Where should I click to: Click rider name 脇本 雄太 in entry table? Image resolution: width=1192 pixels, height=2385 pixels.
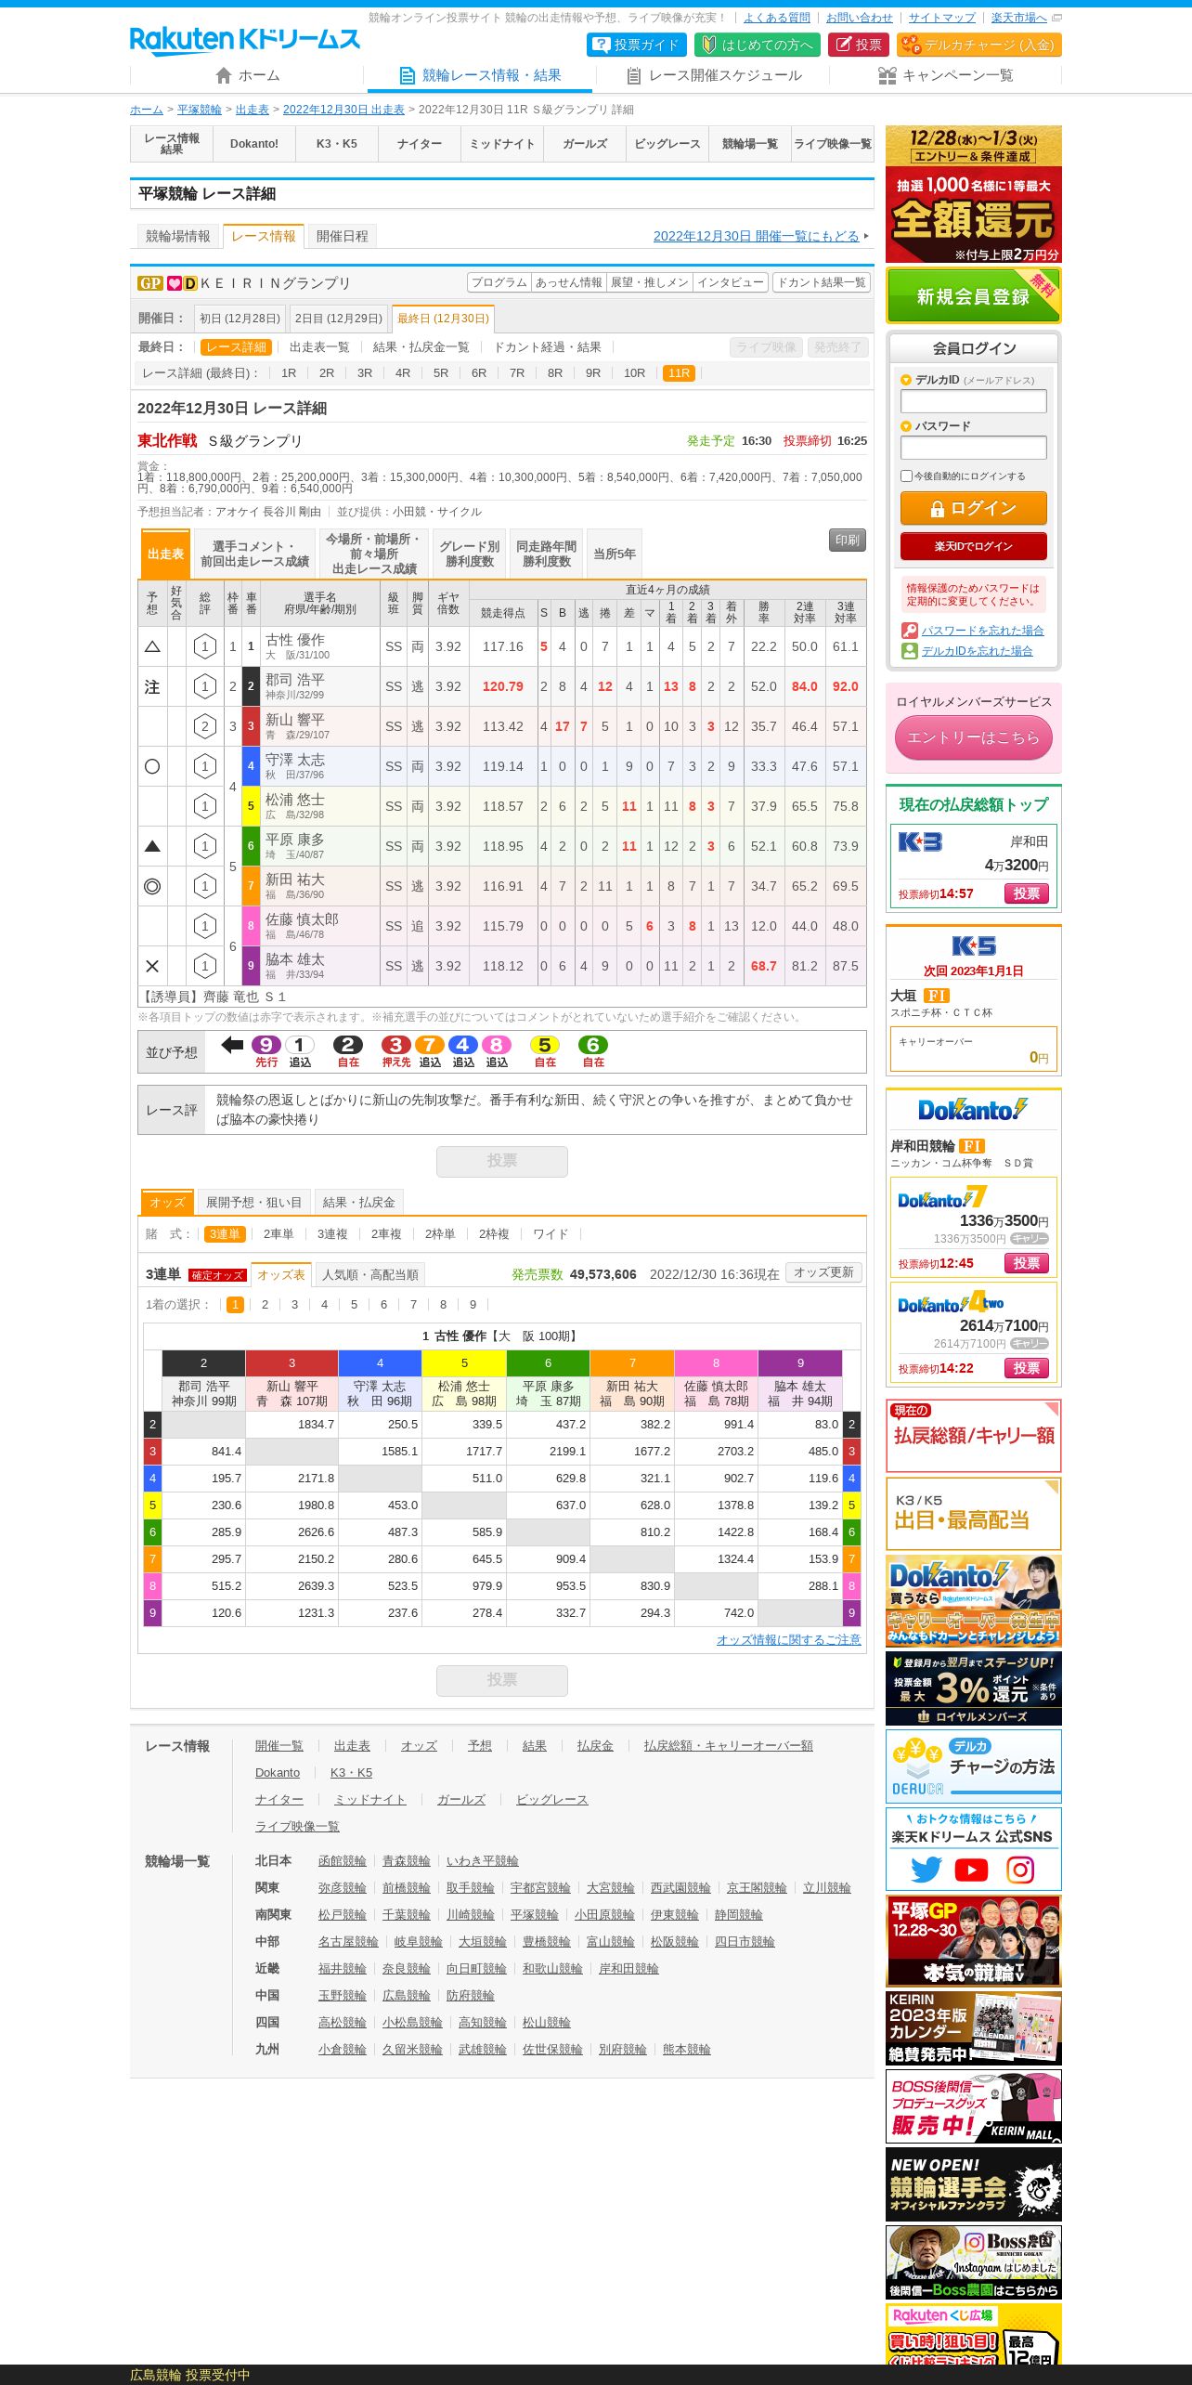click(295, 959)
